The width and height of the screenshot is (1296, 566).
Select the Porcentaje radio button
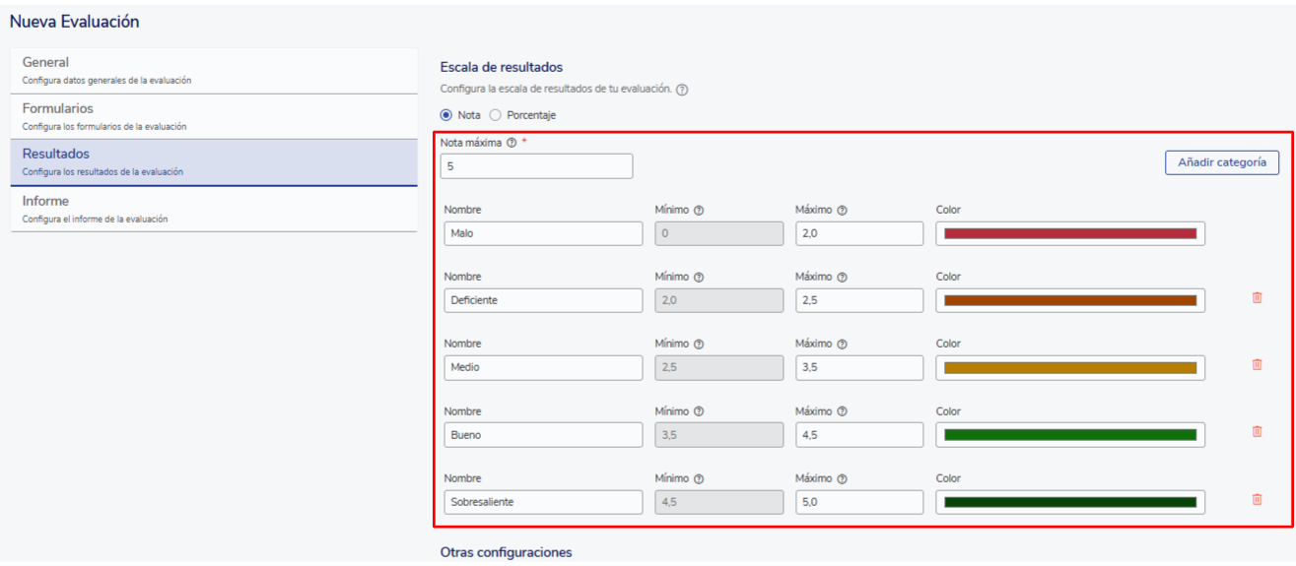(x=496, y=115)
